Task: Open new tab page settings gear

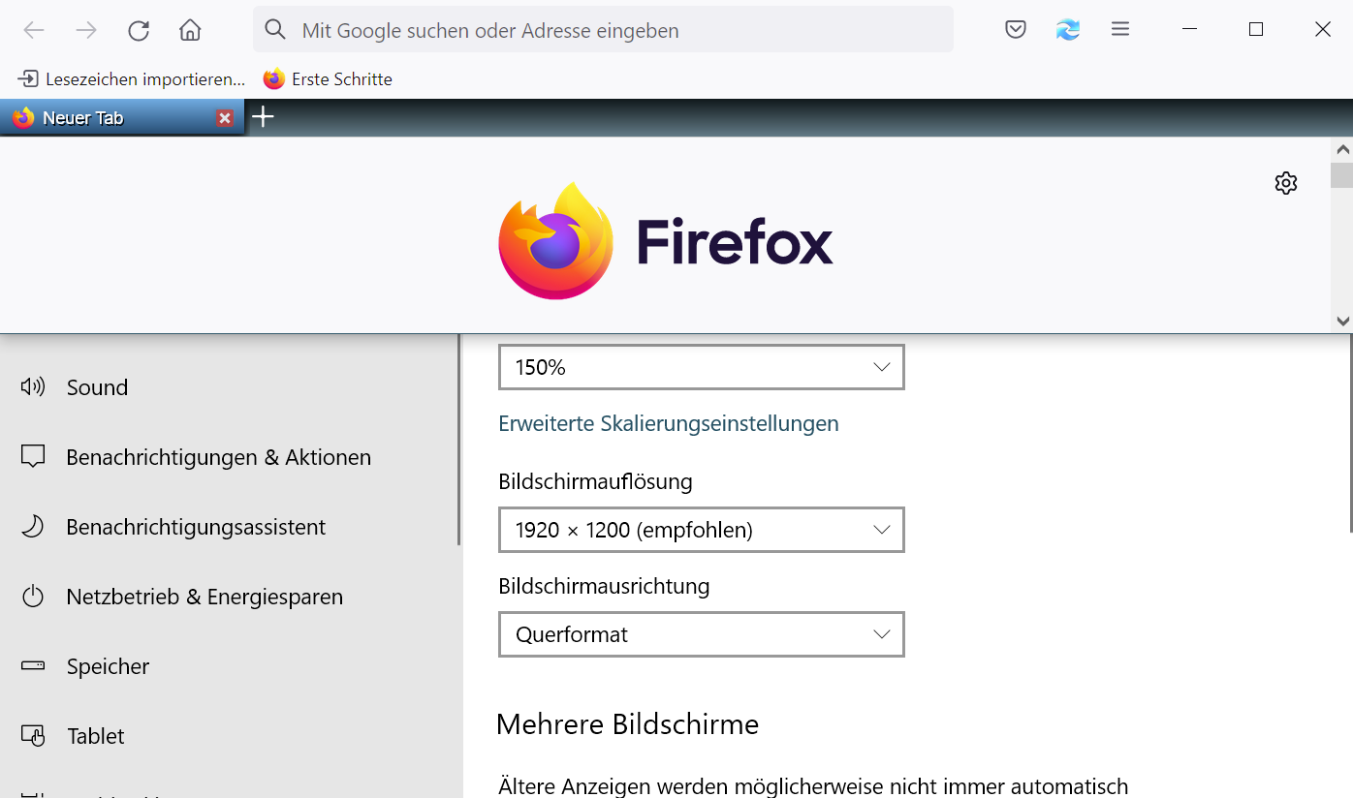Action: (x=1286, y=183)
